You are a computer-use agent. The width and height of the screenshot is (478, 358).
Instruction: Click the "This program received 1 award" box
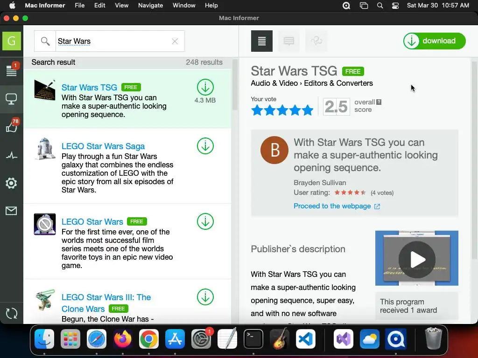click(417, 306)
